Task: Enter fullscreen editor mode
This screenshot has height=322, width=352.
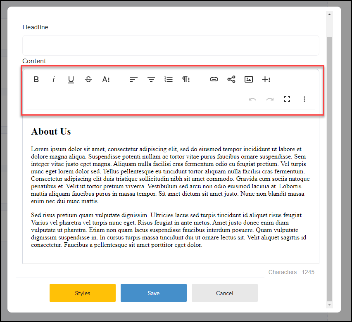Action: click(287, 99)
